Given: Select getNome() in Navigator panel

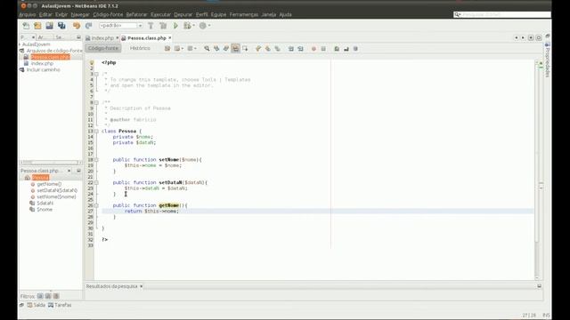Looking at the screenshot, I should [x=49, y=184].
